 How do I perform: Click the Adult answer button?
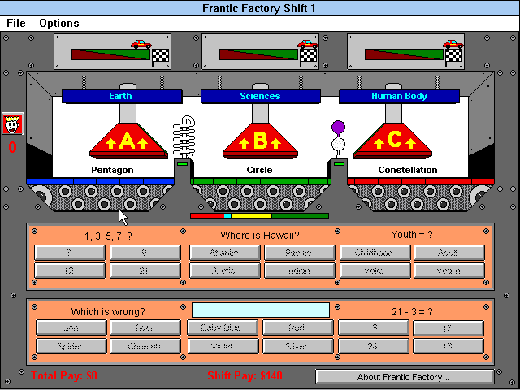[x=449, y=253]
